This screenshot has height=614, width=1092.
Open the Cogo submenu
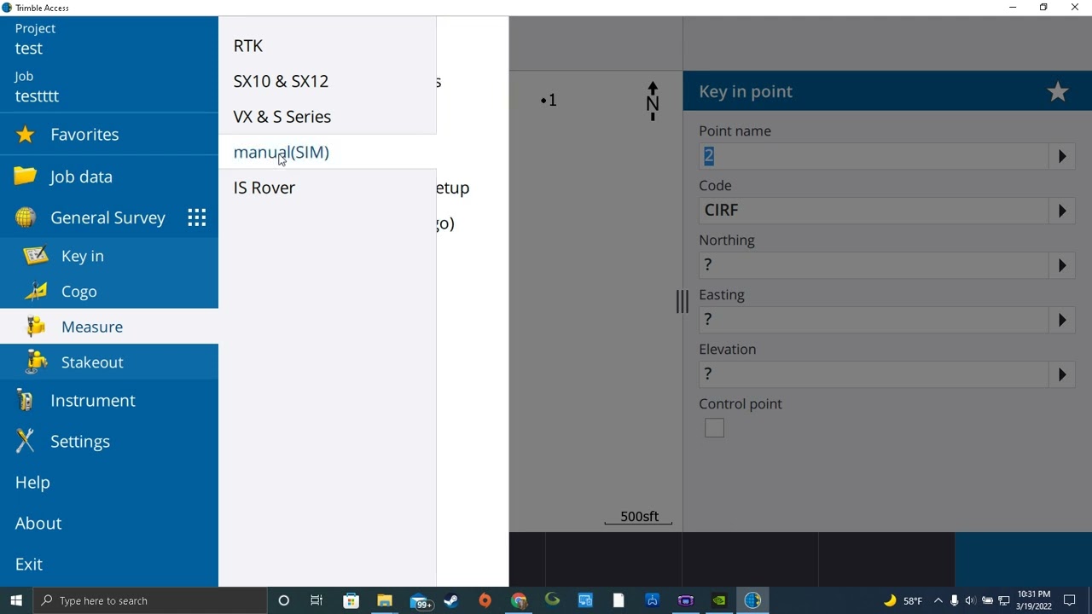coord(109,292)
